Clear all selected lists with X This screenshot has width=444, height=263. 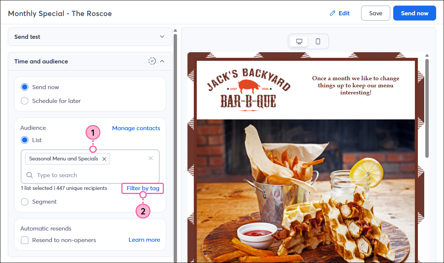point(150,158)
